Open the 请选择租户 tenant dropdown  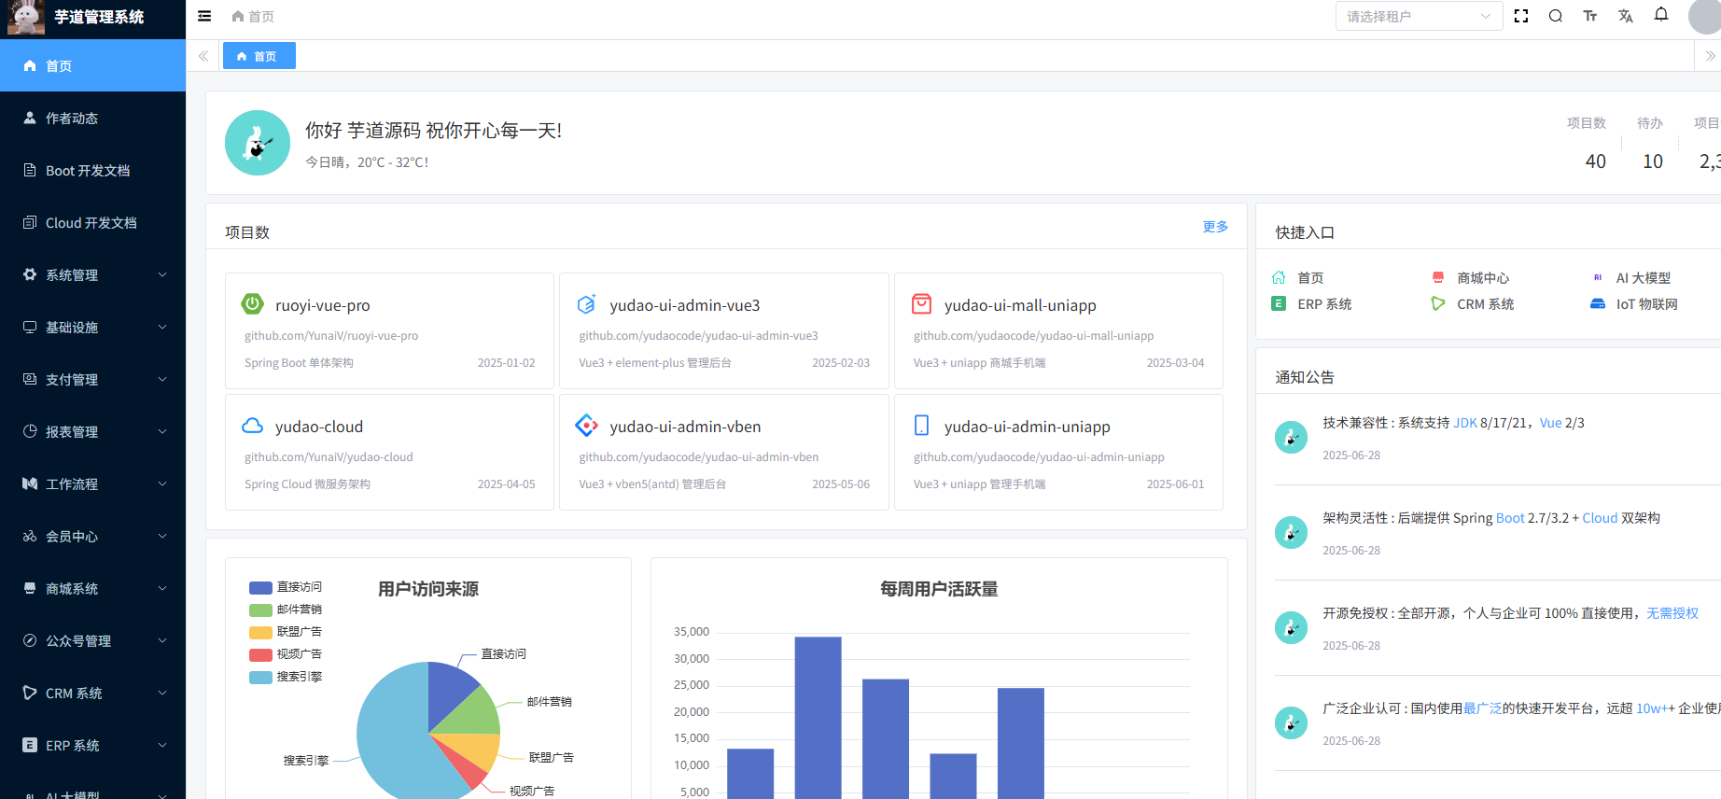1418,16
